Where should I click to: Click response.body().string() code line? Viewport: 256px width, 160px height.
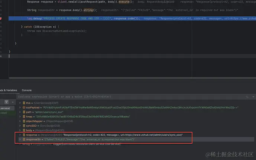[62, 10]
